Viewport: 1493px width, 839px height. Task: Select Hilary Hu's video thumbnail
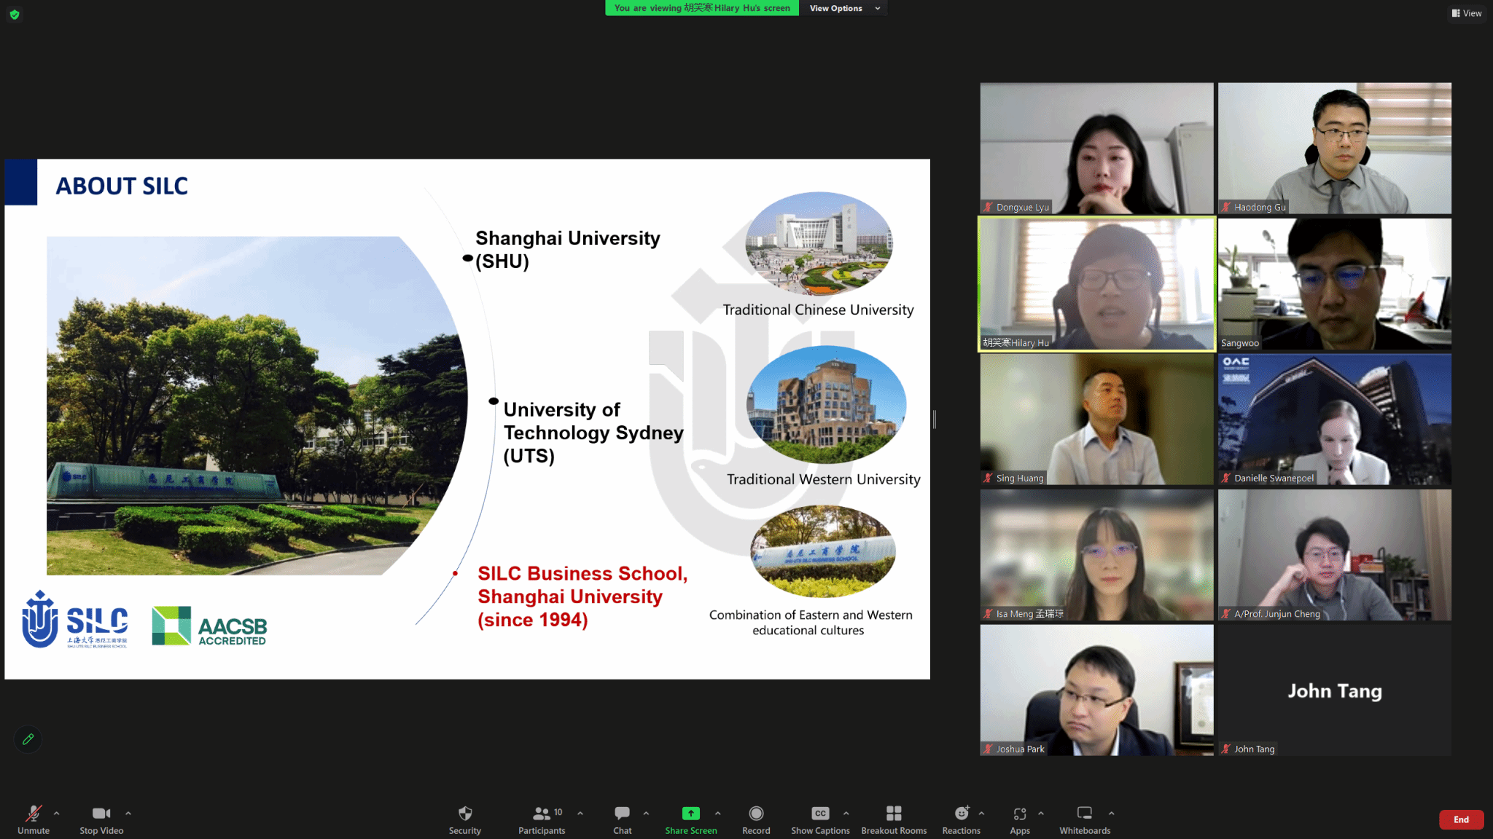pos(1096,284)
